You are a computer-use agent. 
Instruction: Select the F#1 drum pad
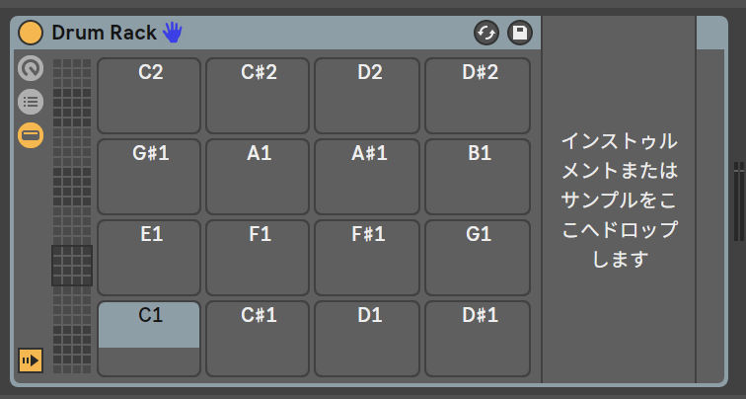coord(367,257)
